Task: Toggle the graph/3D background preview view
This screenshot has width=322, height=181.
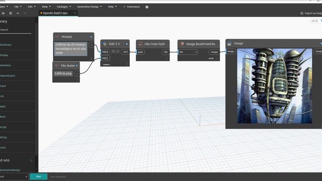Action: pyautogui.click(x=314, y=21)
